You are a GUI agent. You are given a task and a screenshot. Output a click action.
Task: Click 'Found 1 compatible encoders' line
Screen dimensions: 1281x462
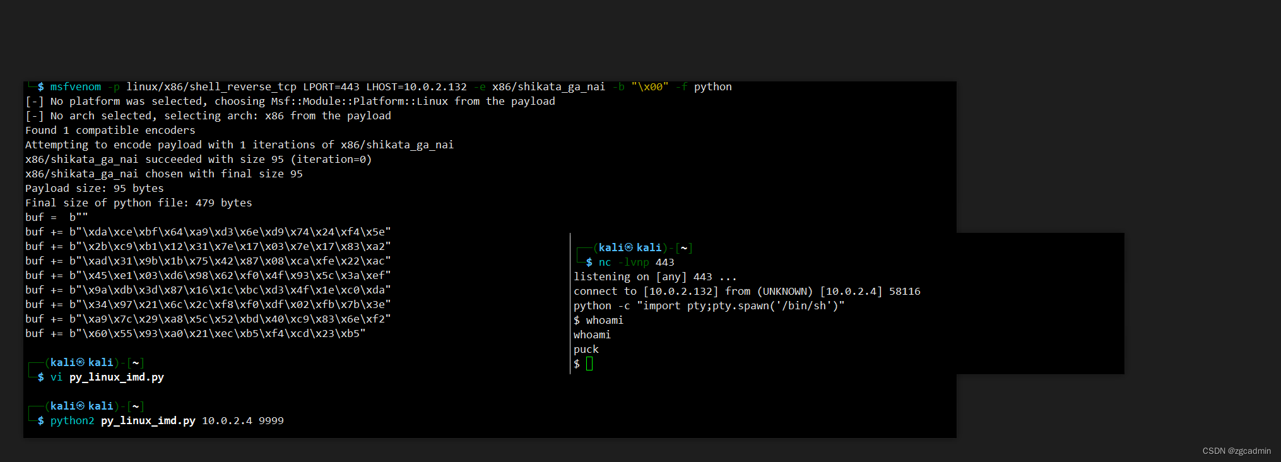[x=110, y=131]
